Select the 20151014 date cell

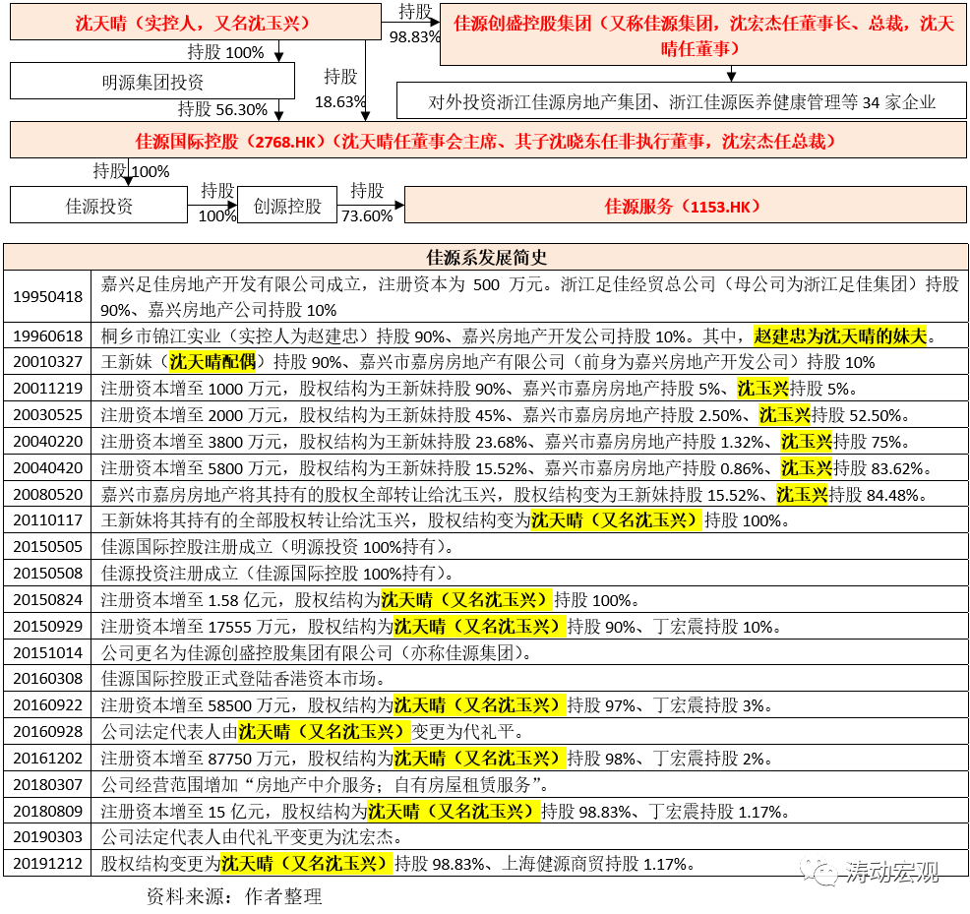(x=47, y=653)
